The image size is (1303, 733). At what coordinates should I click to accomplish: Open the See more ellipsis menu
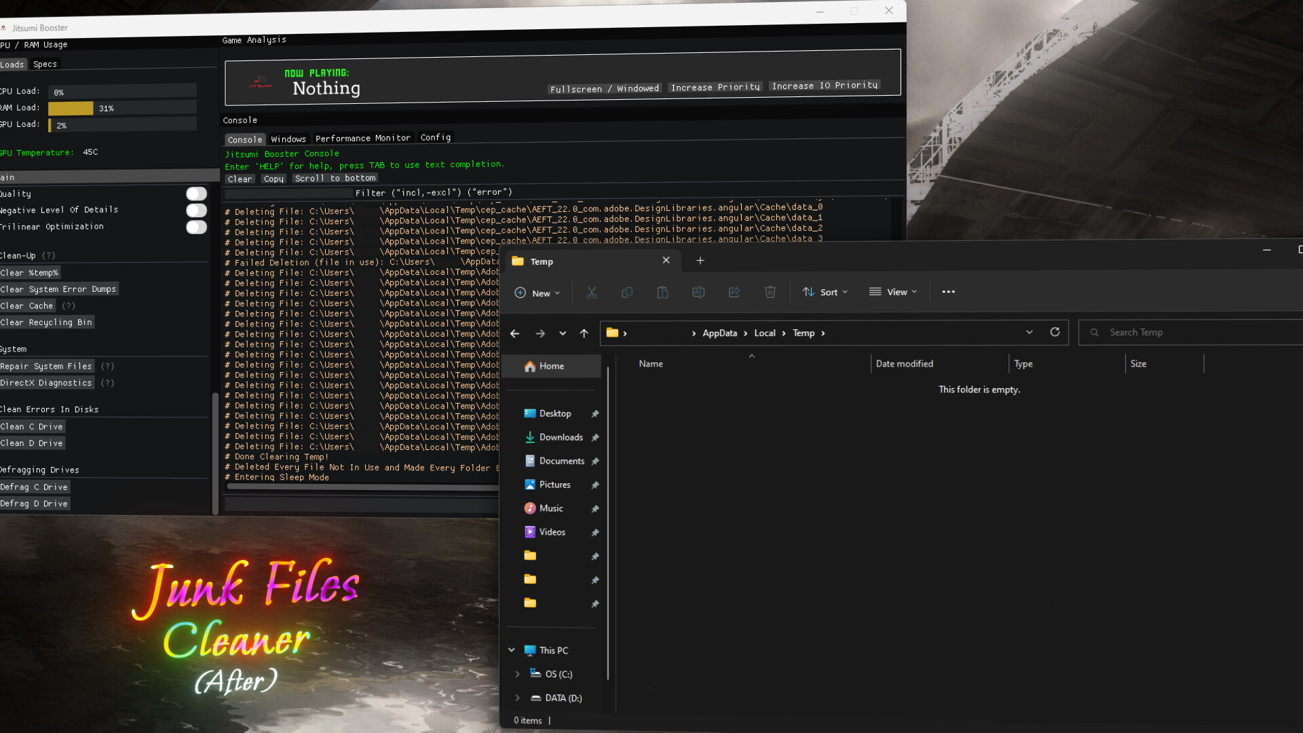(948, 292)
